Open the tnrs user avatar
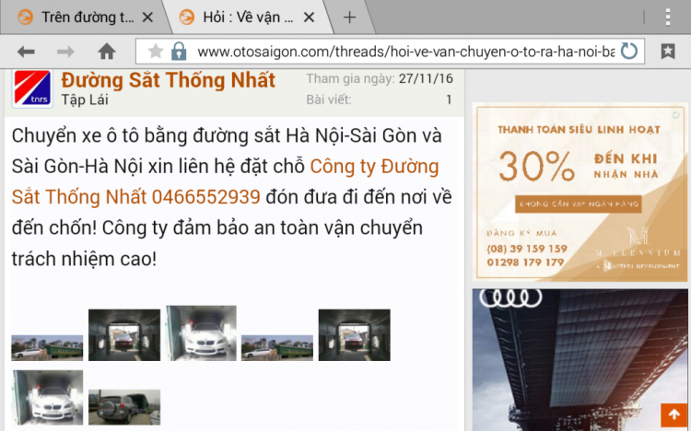Viewport: 691px width, 431px height. click(32, 88)
